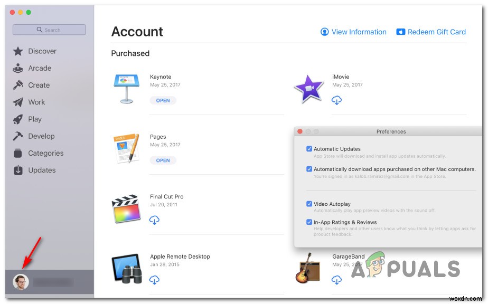The height and width of the screenshot is (304, 488).
Task: Download iMovie via its cloud icon
Action: (x=336, y=100)
